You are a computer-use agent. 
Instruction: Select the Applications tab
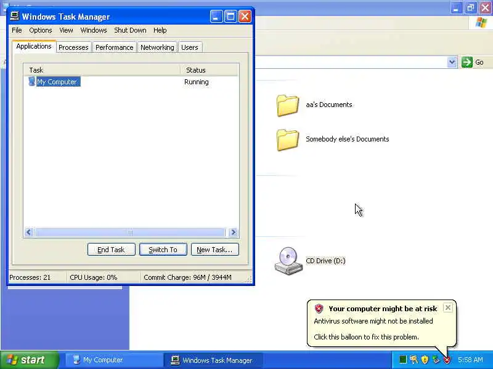[x=34, y=46]
